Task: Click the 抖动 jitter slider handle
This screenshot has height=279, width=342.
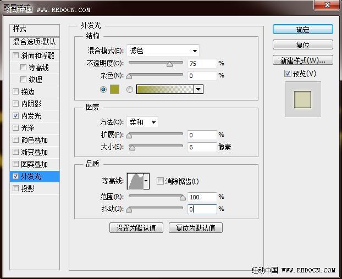Action: [129, 209]
